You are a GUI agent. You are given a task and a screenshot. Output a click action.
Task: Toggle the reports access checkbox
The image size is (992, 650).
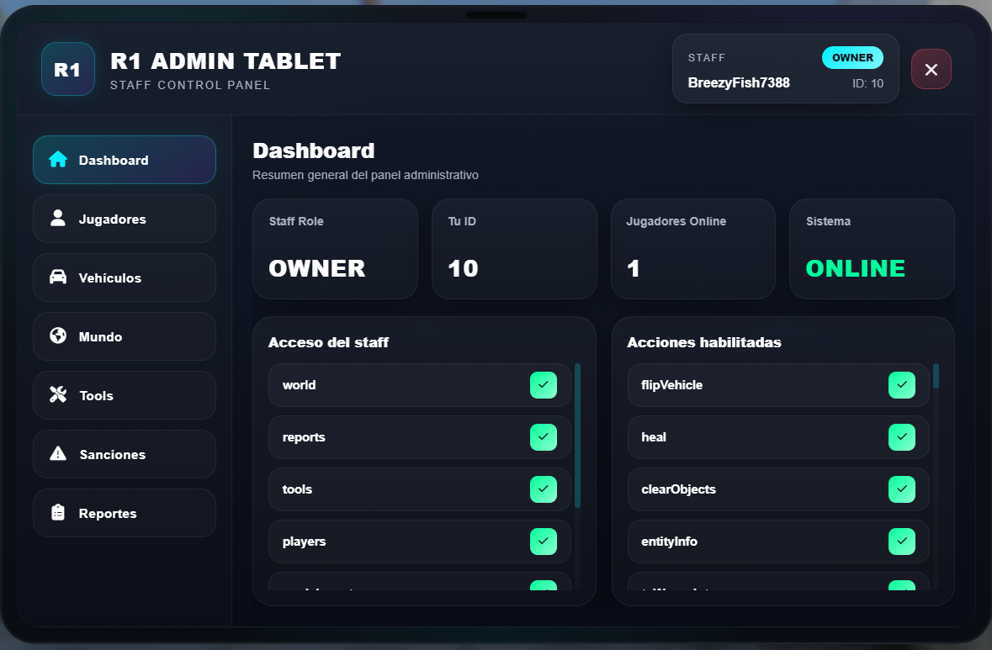[544, 437]
